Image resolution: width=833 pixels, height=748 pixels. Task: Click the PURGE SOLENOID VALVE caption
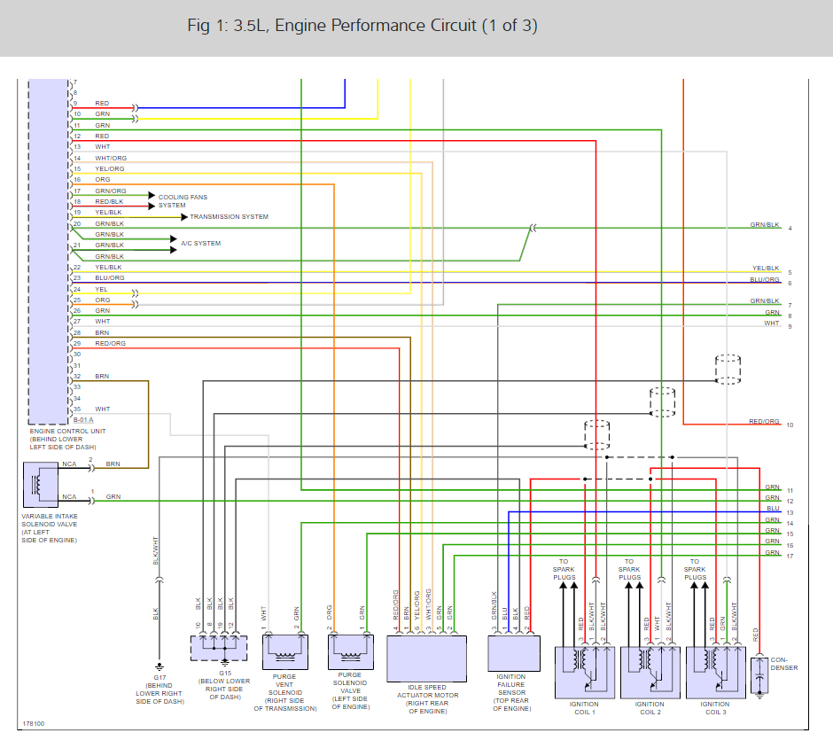pyautogui.click(x=351, y=690)
